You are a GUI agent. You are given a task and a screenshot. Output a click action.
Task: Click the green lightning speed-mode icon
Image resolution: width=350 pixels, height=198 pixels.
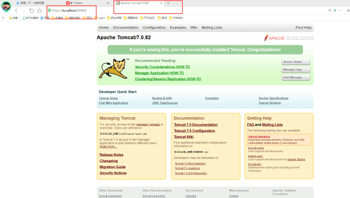pyautogui.click(x=335, y=10)
